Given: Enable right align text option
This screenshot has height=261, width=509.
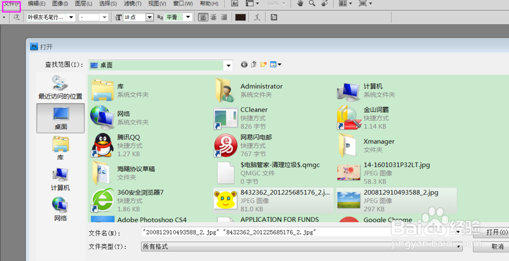Looking at the screenshot, I should pyautogui.click(x=223, y=17).
